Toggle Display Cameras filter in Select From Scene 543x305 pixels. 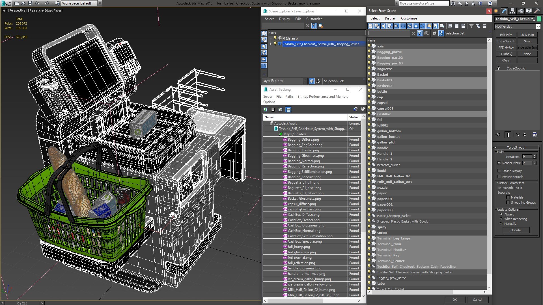(390, 26)
